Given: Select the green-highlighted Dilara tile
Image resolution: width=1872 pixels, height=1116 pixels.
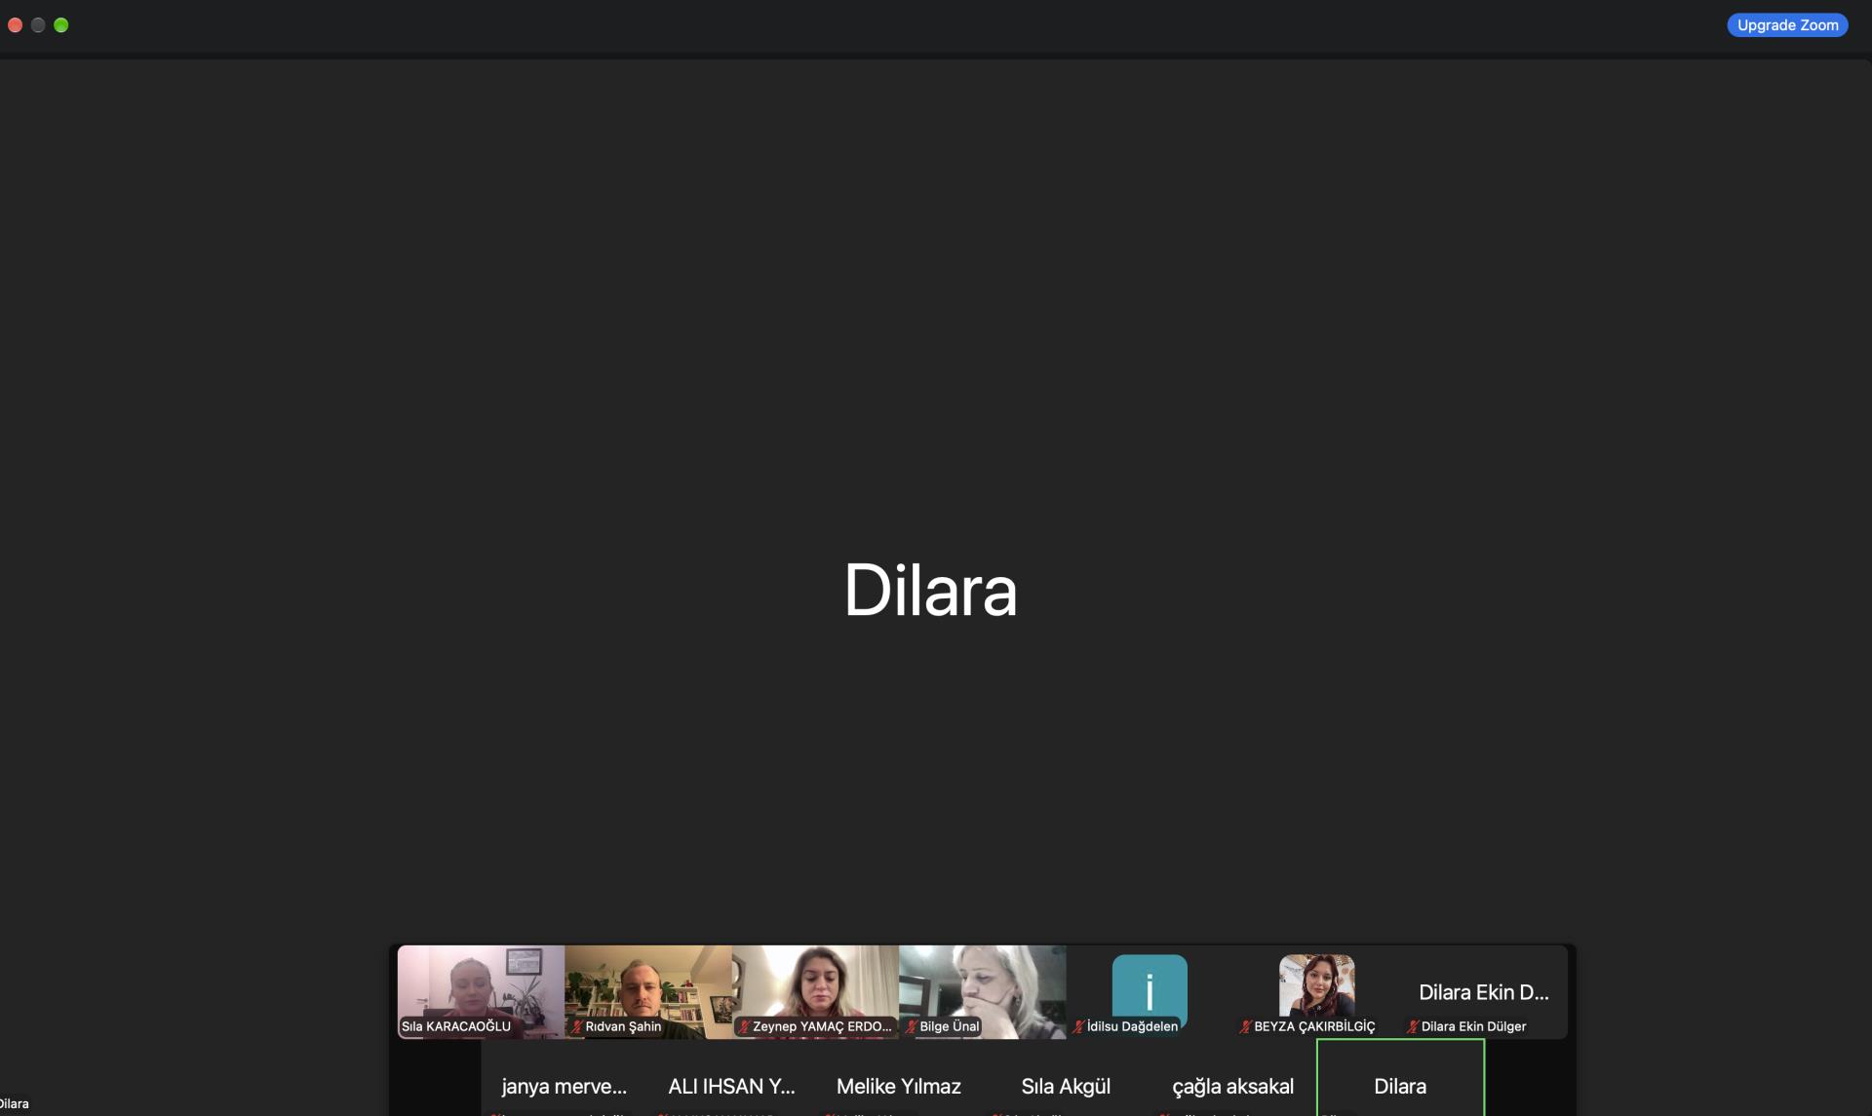Looking at the screenshot, I should tap(1400, 1078).
